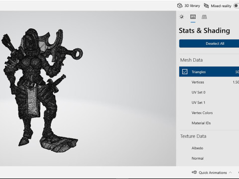The height and width of the screenshot is (179, 239).
Task: Select the Vertices mesh data option
Action: point(209,82)
